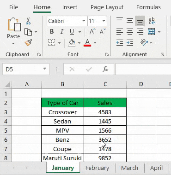Toggle underline formatting

coord(72,32)
